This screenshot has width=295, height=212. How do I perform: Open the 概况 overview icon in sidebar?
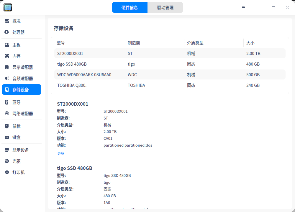[x=7, y=21]
